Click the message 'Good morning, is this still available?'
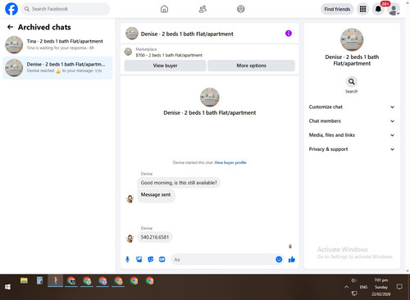Viewport: 410px width, 300px height. click(179, 183)
